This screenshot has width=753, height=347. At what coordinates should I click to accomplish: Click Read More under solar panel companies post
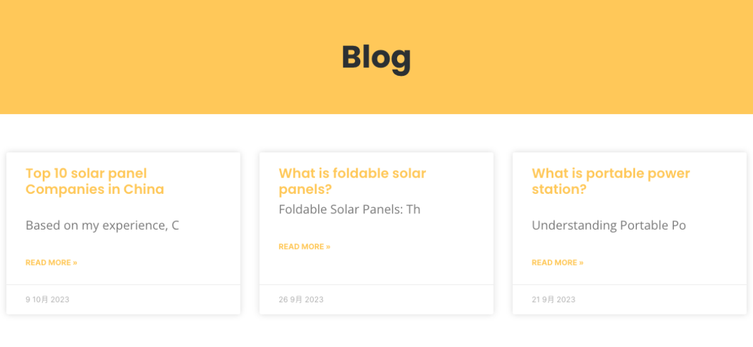point(51,262)
